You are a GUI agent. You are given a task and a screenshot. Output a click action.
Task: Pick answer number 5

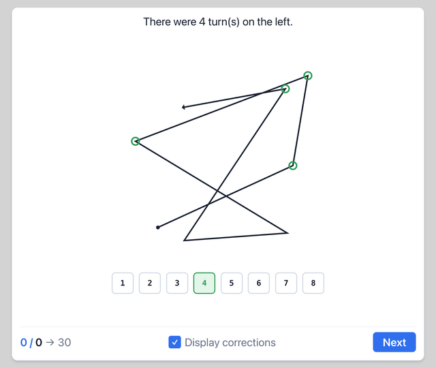click(x=232, y=283)
